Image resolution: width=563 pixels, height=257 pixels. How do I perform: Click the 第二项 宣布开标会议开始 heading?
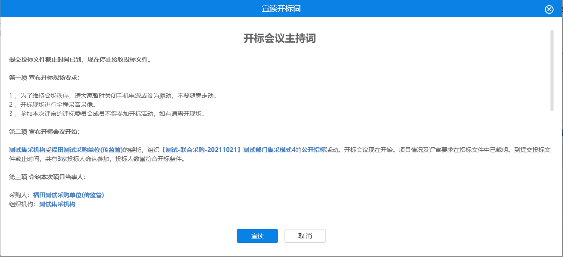(44, 132)
